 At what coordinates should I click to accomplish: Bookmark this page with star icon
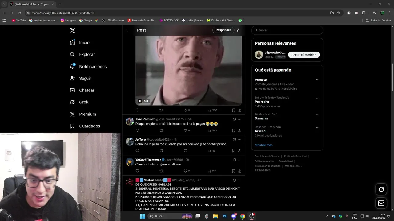339,13
